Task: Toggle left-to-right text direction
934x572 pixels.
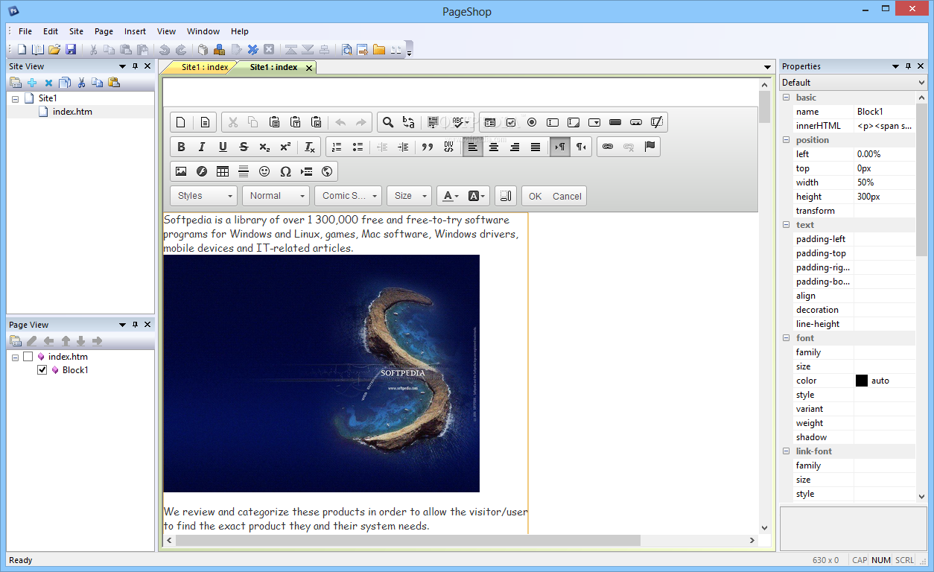Action: (560, 147)
